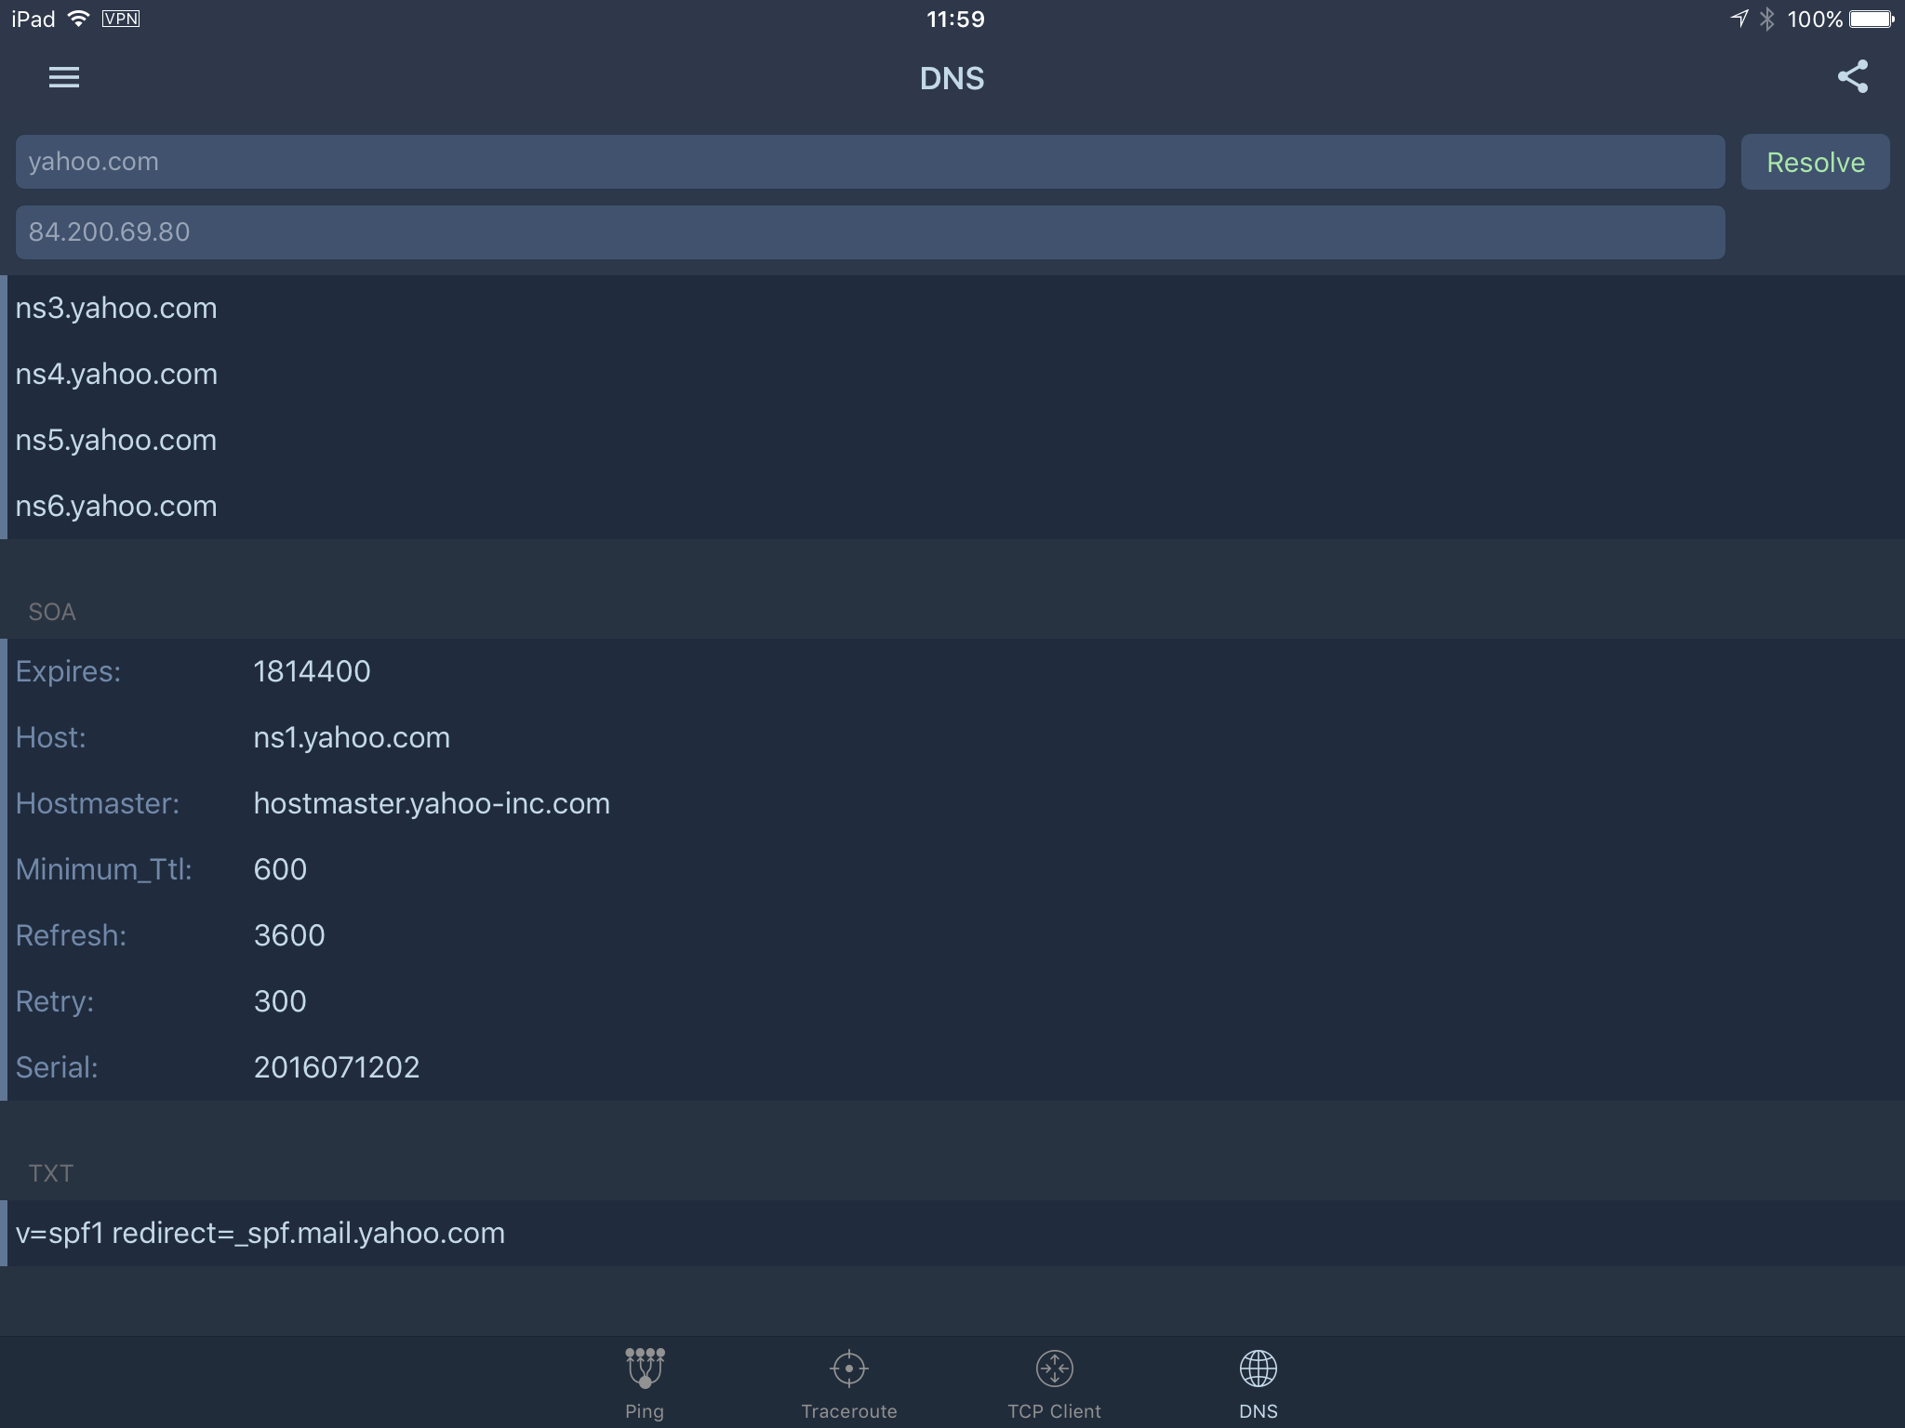Tap the Bluetooth status icon
The image size is (1905, 1428).
[1767, 19]
